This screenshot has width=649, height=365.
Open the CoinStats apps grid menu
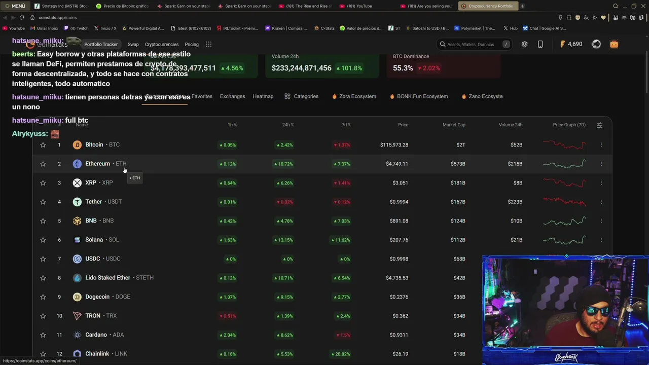208,45
